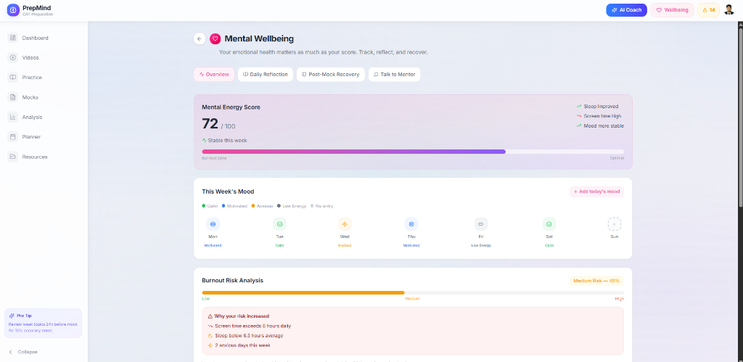Add a mood entry for Sunday
This screenshot has width=743, height=362.
615,224
